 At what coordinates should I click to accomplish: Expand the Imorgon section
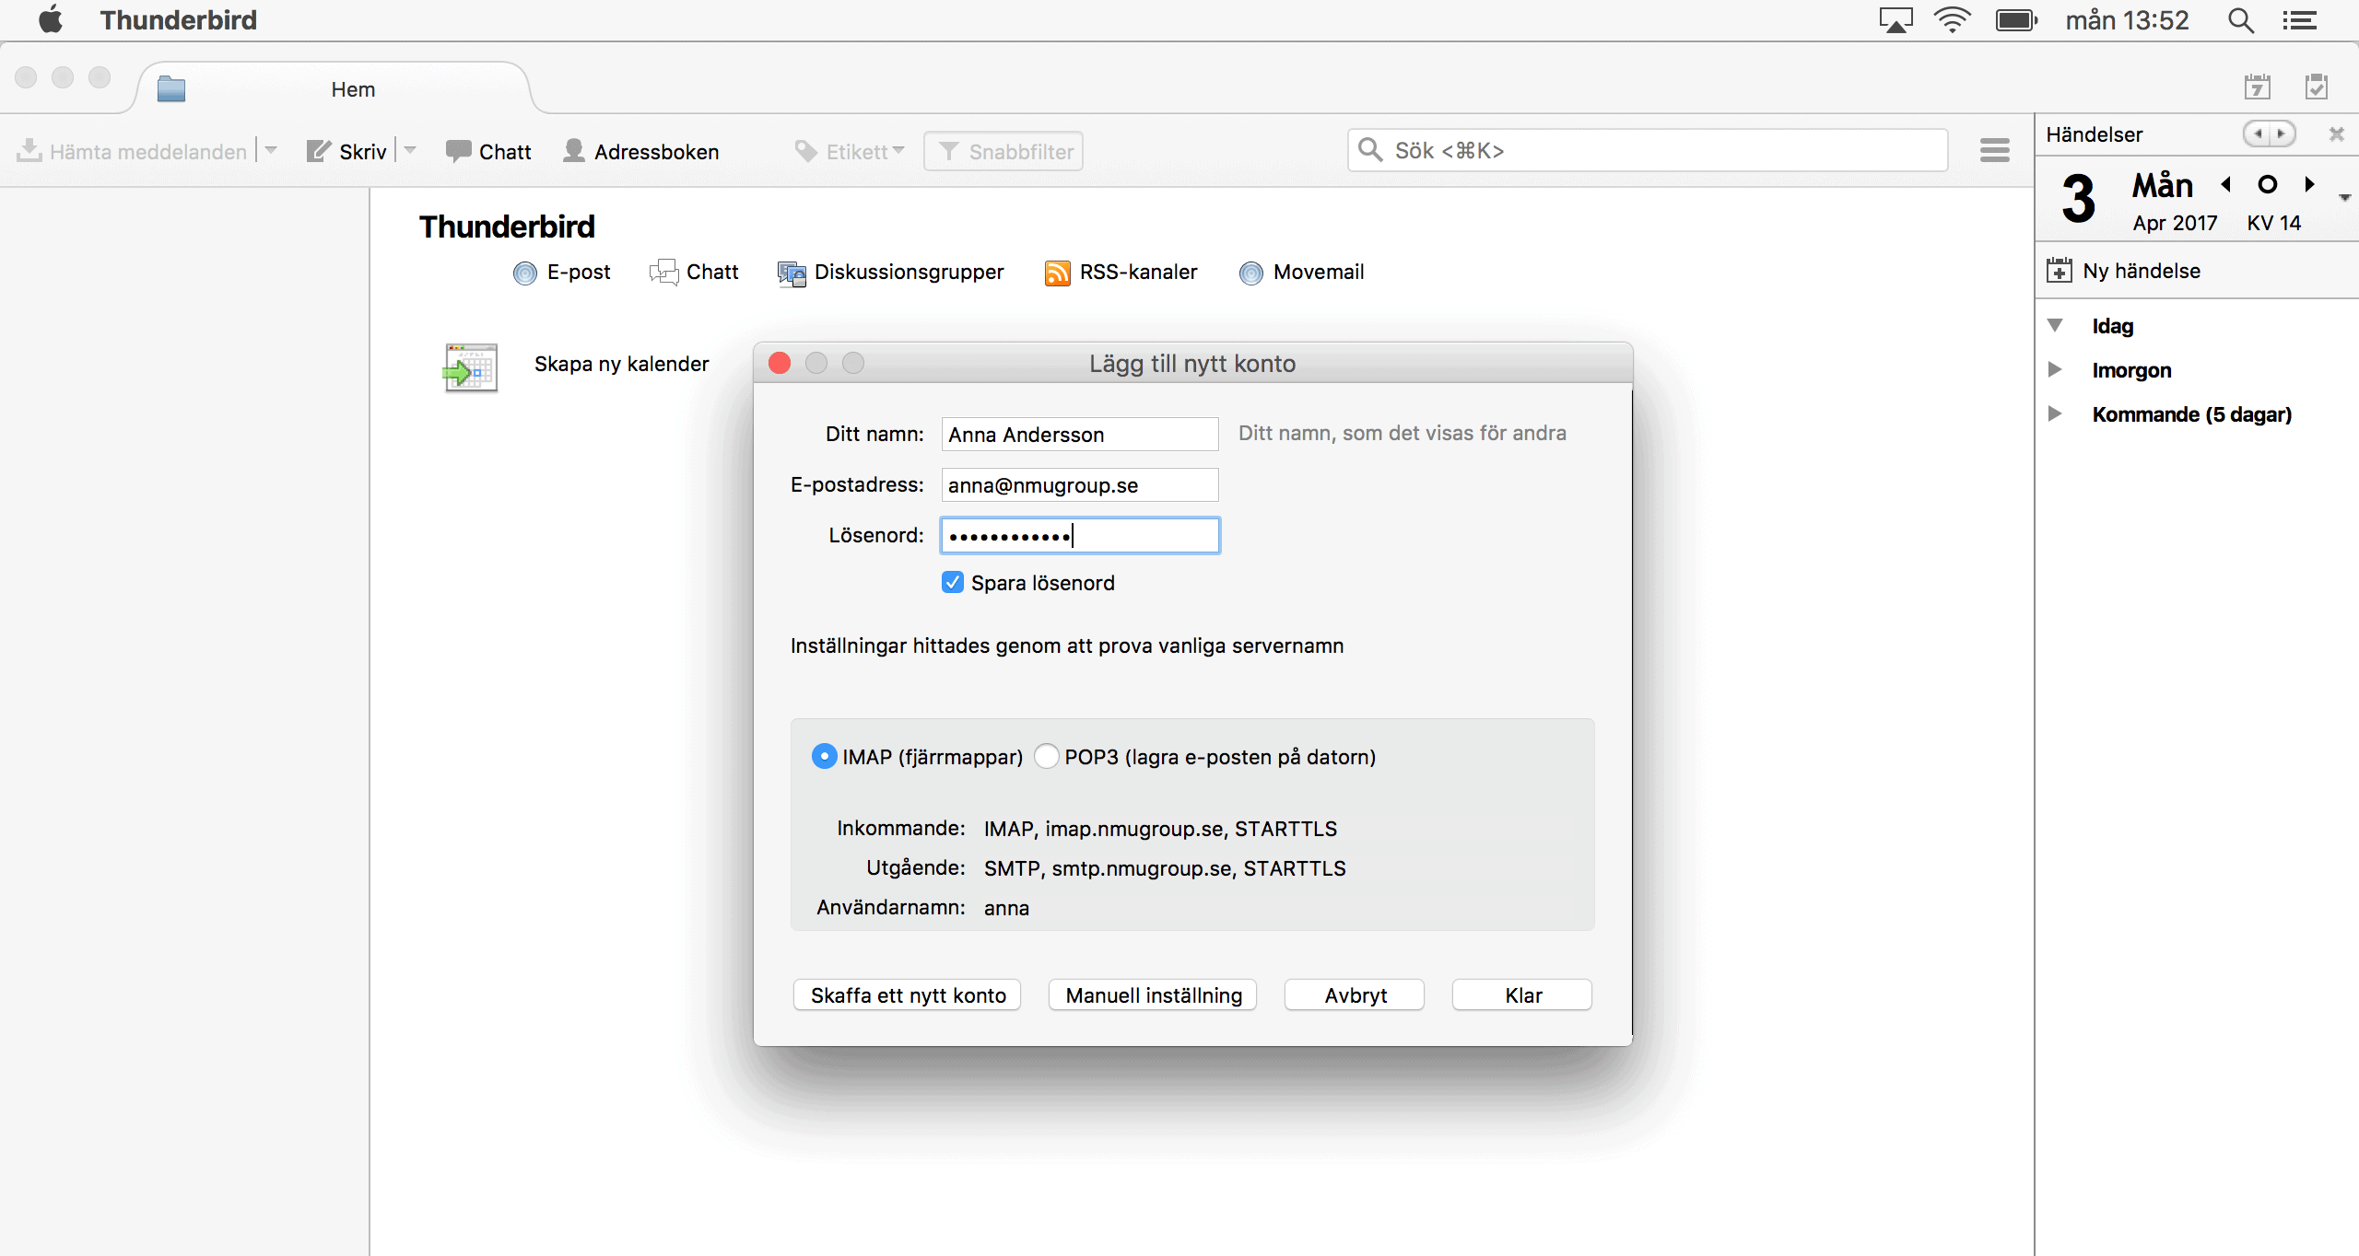click(2055, 369)
